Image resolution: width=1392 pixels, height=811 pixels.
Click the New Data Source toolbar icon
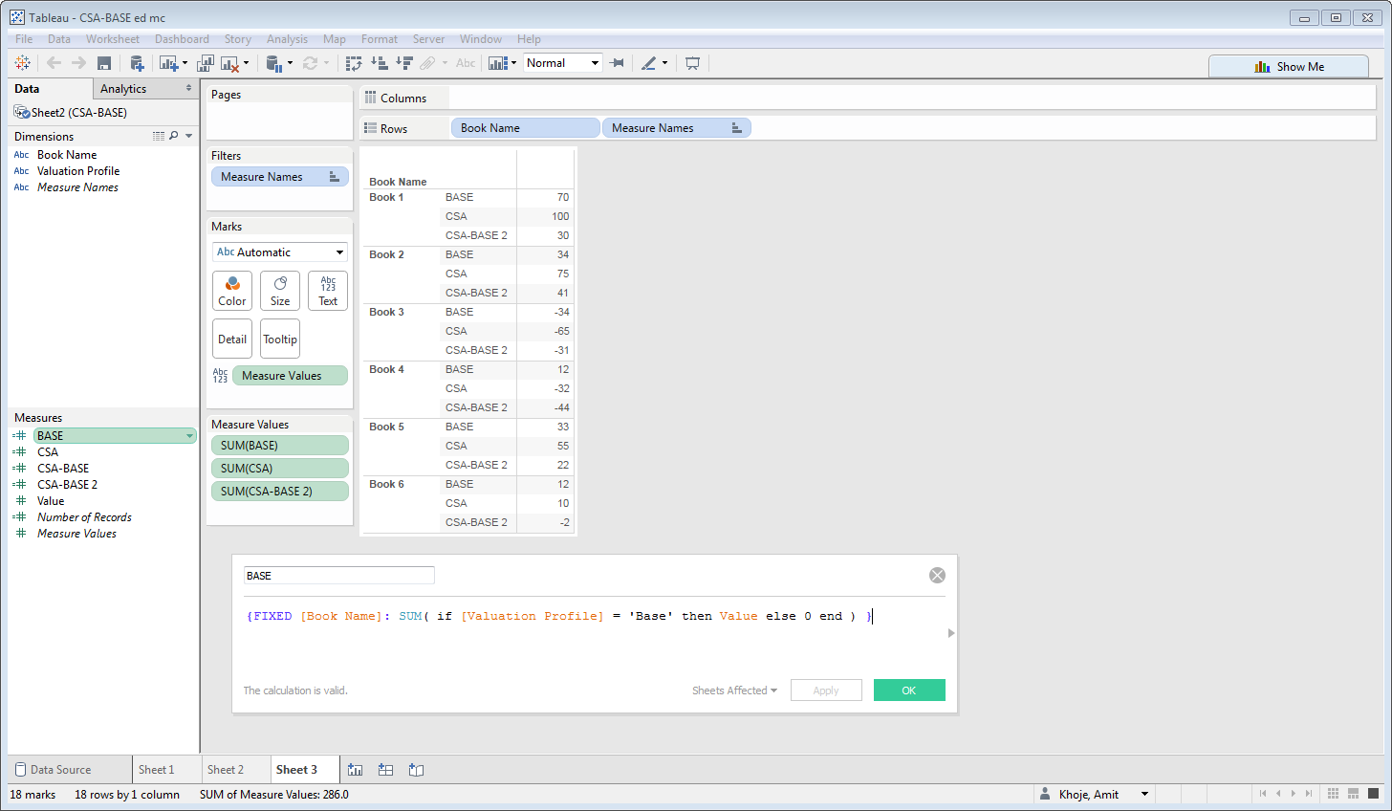tap(137, 62)
